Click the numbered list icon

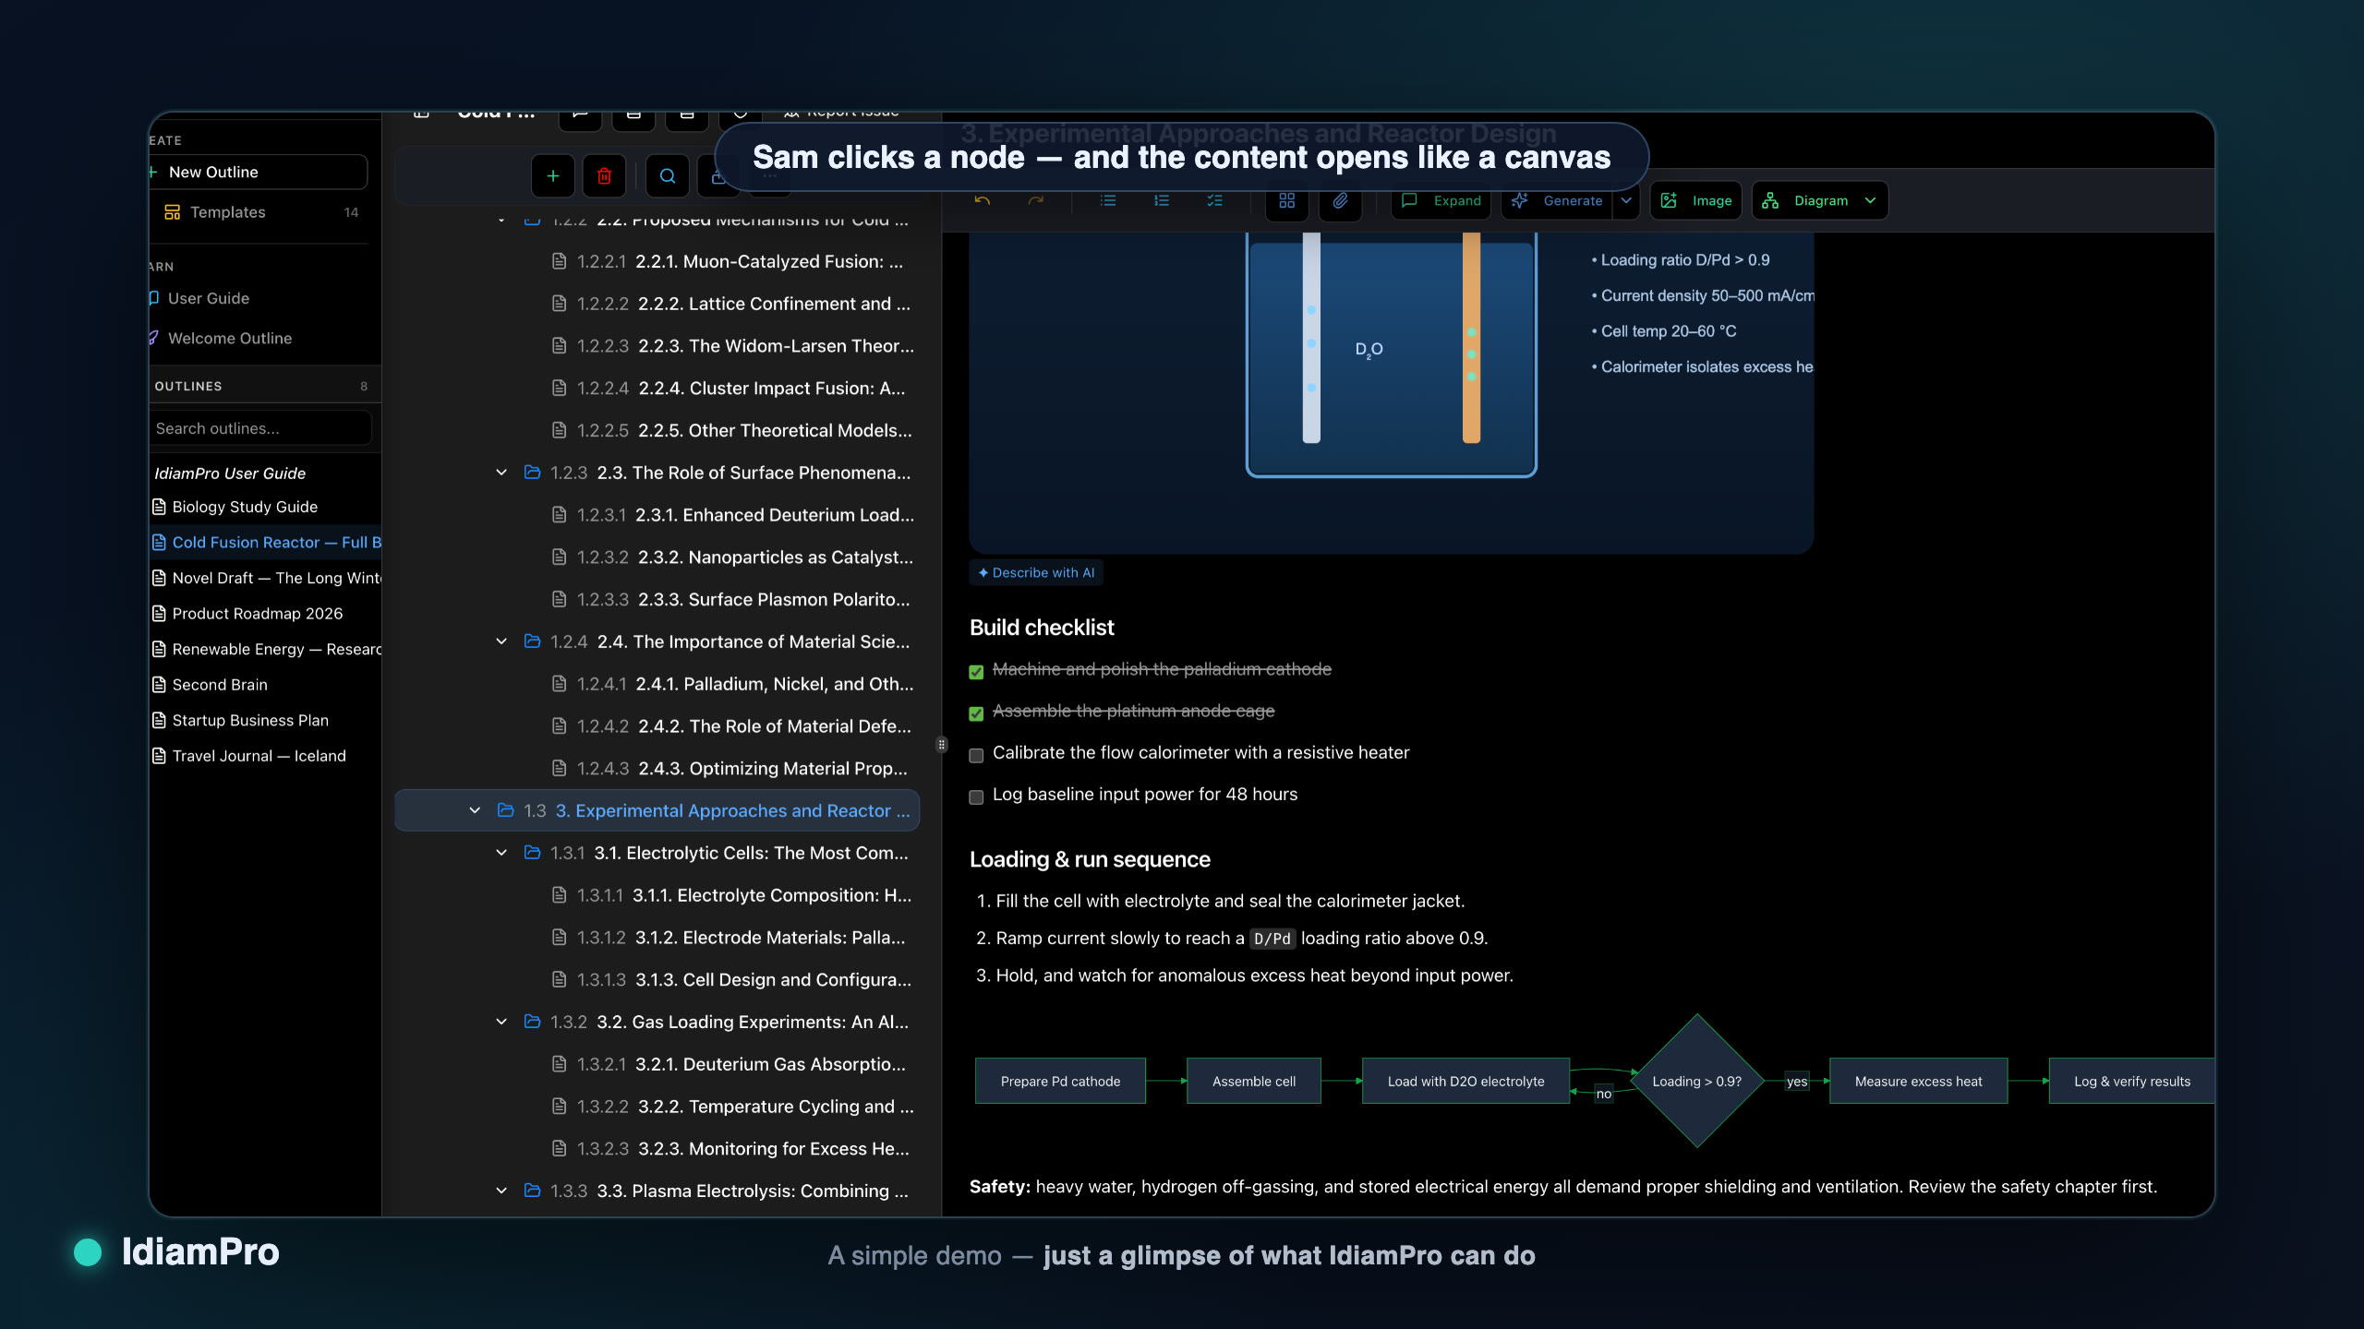coord(1162,200)
